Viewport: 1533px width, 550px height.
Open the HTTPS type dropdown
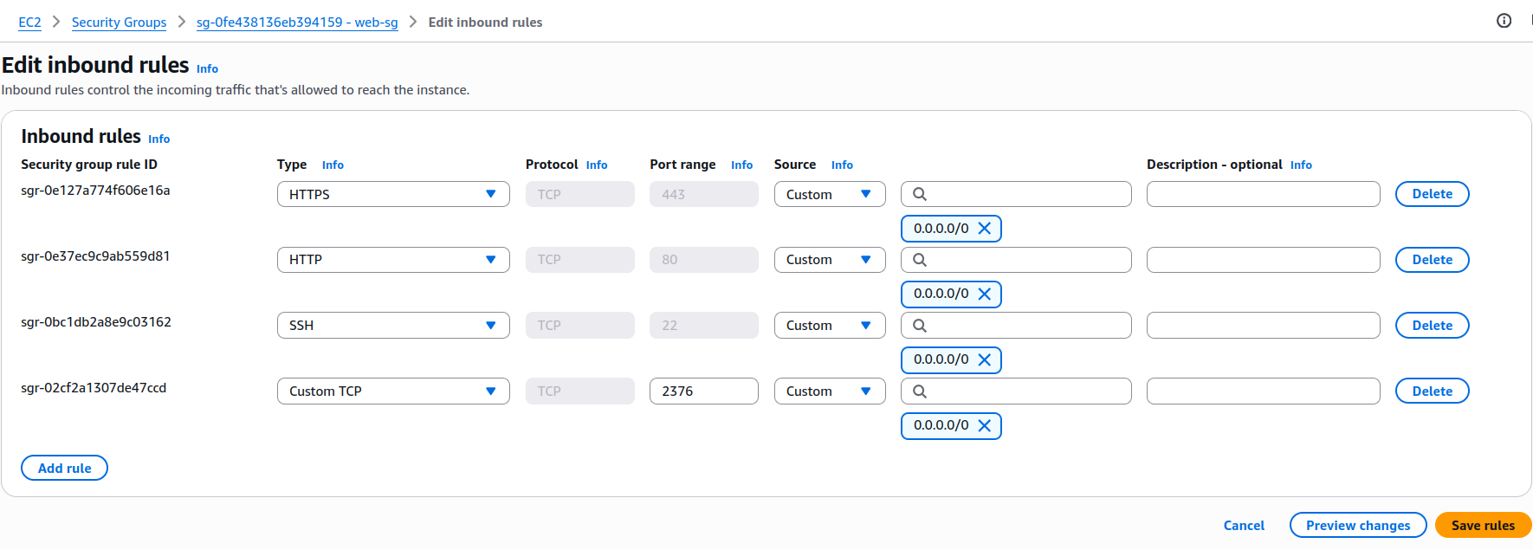(x=393, y=194)
